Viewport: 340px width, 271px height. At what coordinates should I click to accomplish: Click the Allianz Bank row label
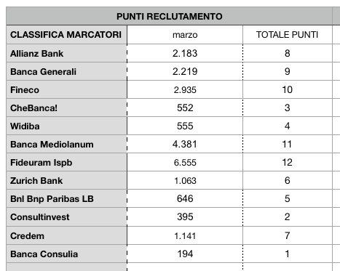click(66, 53)
